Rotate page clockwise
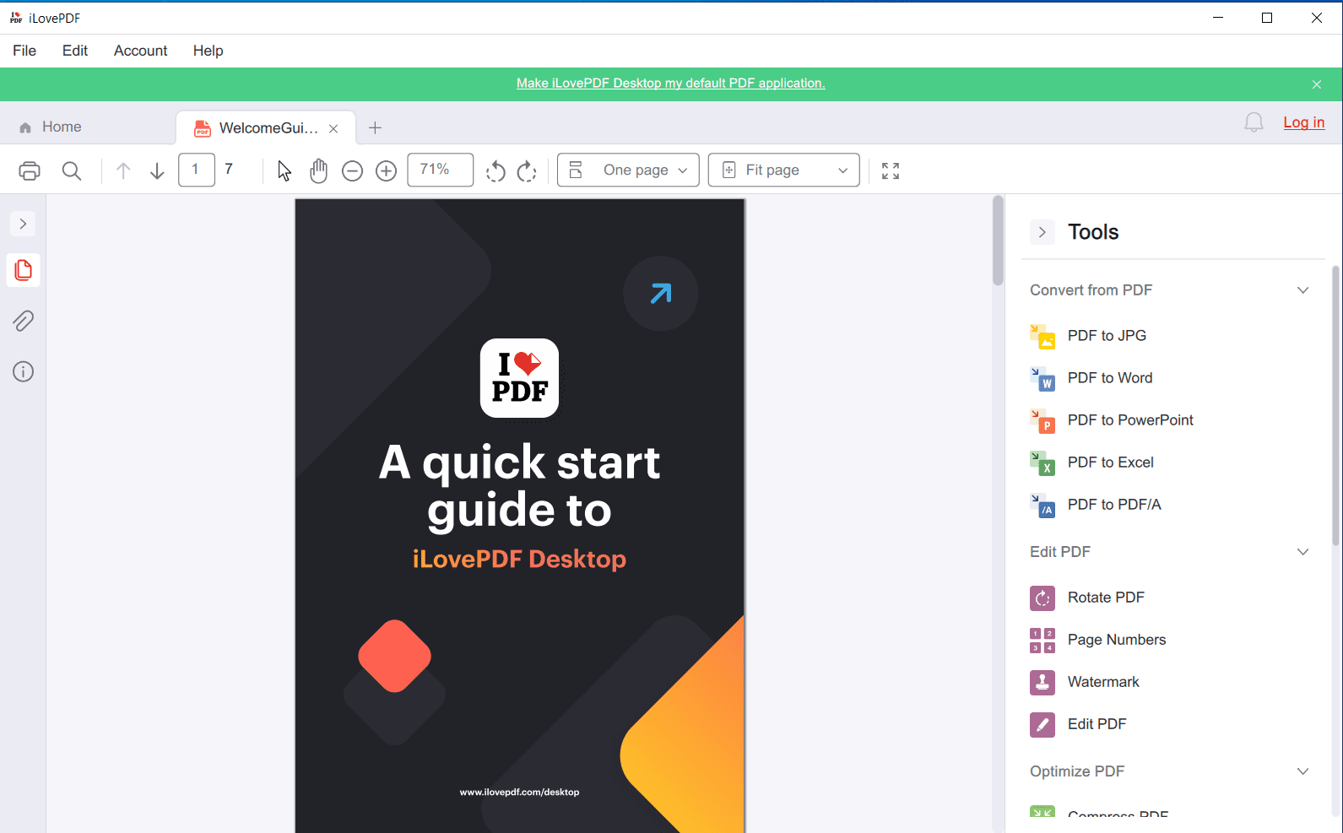 (527, 171)
